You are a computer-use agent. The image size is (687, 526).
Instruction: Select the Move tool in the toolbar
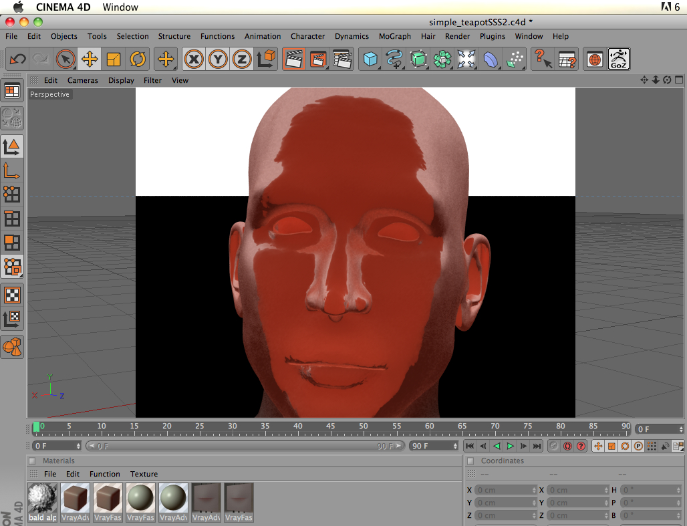[x=90, y=59]
